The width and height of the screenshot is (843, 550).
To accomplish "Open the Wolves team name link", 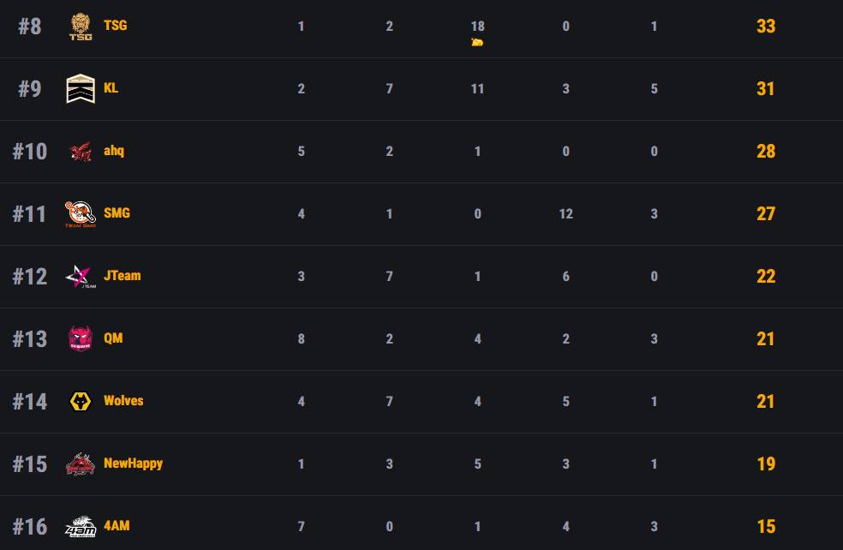I will tap(123, 401).
